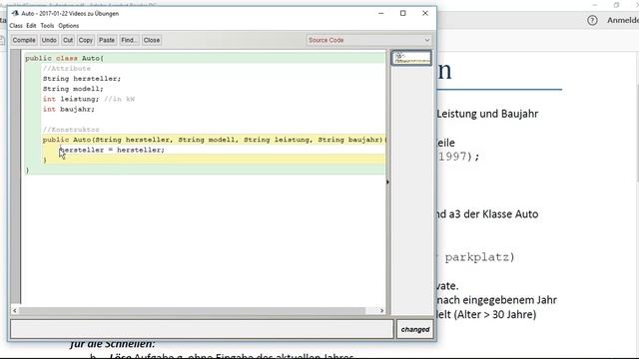The image size is (639, 359).
Task: Click the 'int leistung;' declaration
Action: coord(71,99)
